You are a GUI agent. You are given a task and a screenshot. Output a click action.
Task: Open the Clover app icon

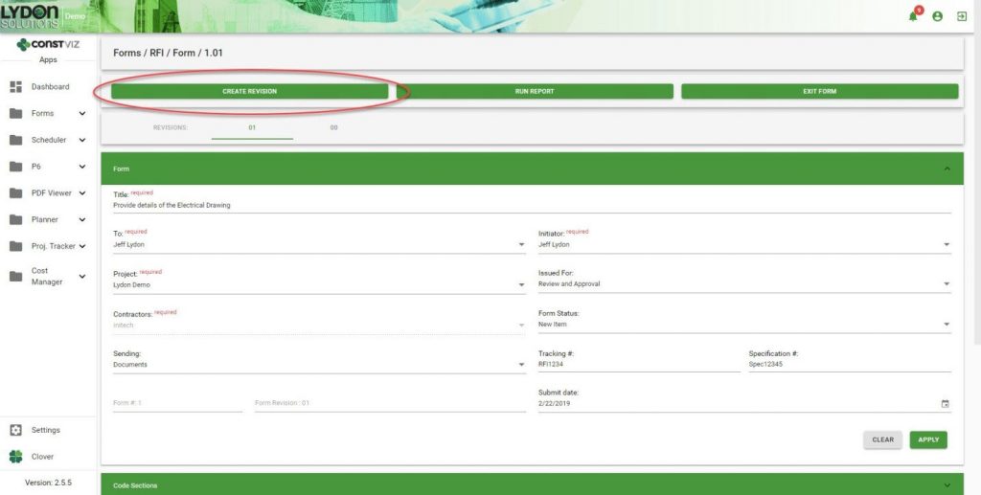pyautogui.click(x=16, y=457)
